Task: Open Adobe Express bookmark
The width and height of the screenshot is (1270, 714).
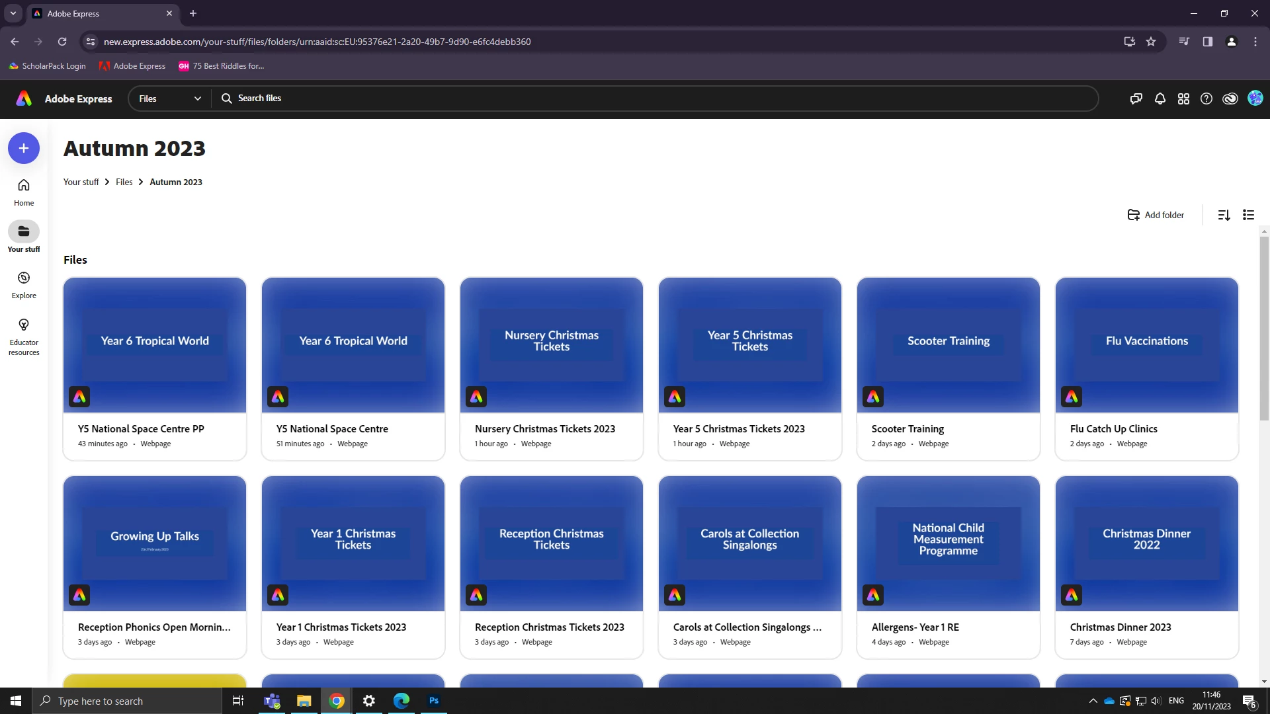Action: pyautogui.click(x=132, y=66)
